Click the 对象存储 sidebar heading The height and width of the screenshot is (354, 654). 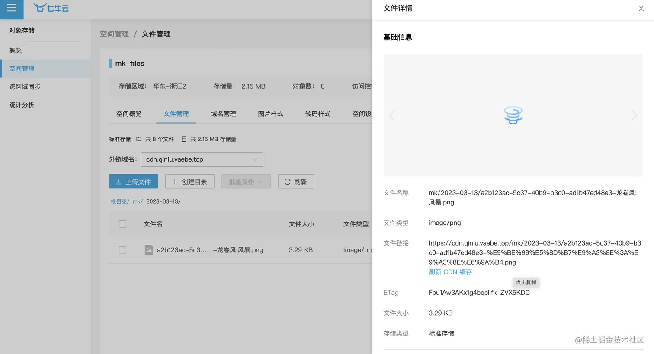point(22,30)
